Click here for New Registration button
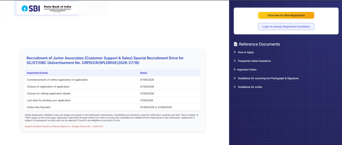 coord(286,15)
